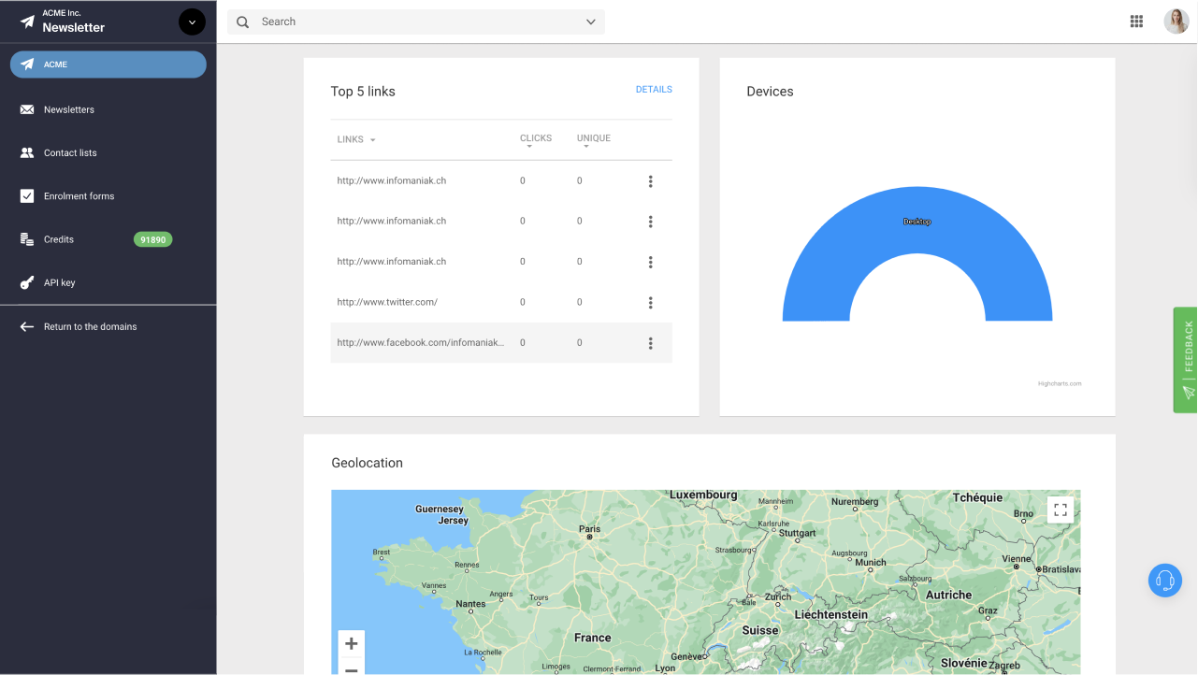
Task: Click the search magnifier icon
Action: point(241,21)
